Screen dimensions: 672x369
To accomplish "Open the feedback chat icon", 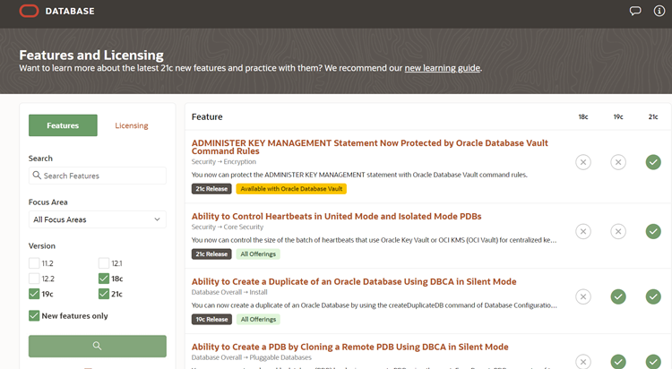I will (x=635, y=12).
